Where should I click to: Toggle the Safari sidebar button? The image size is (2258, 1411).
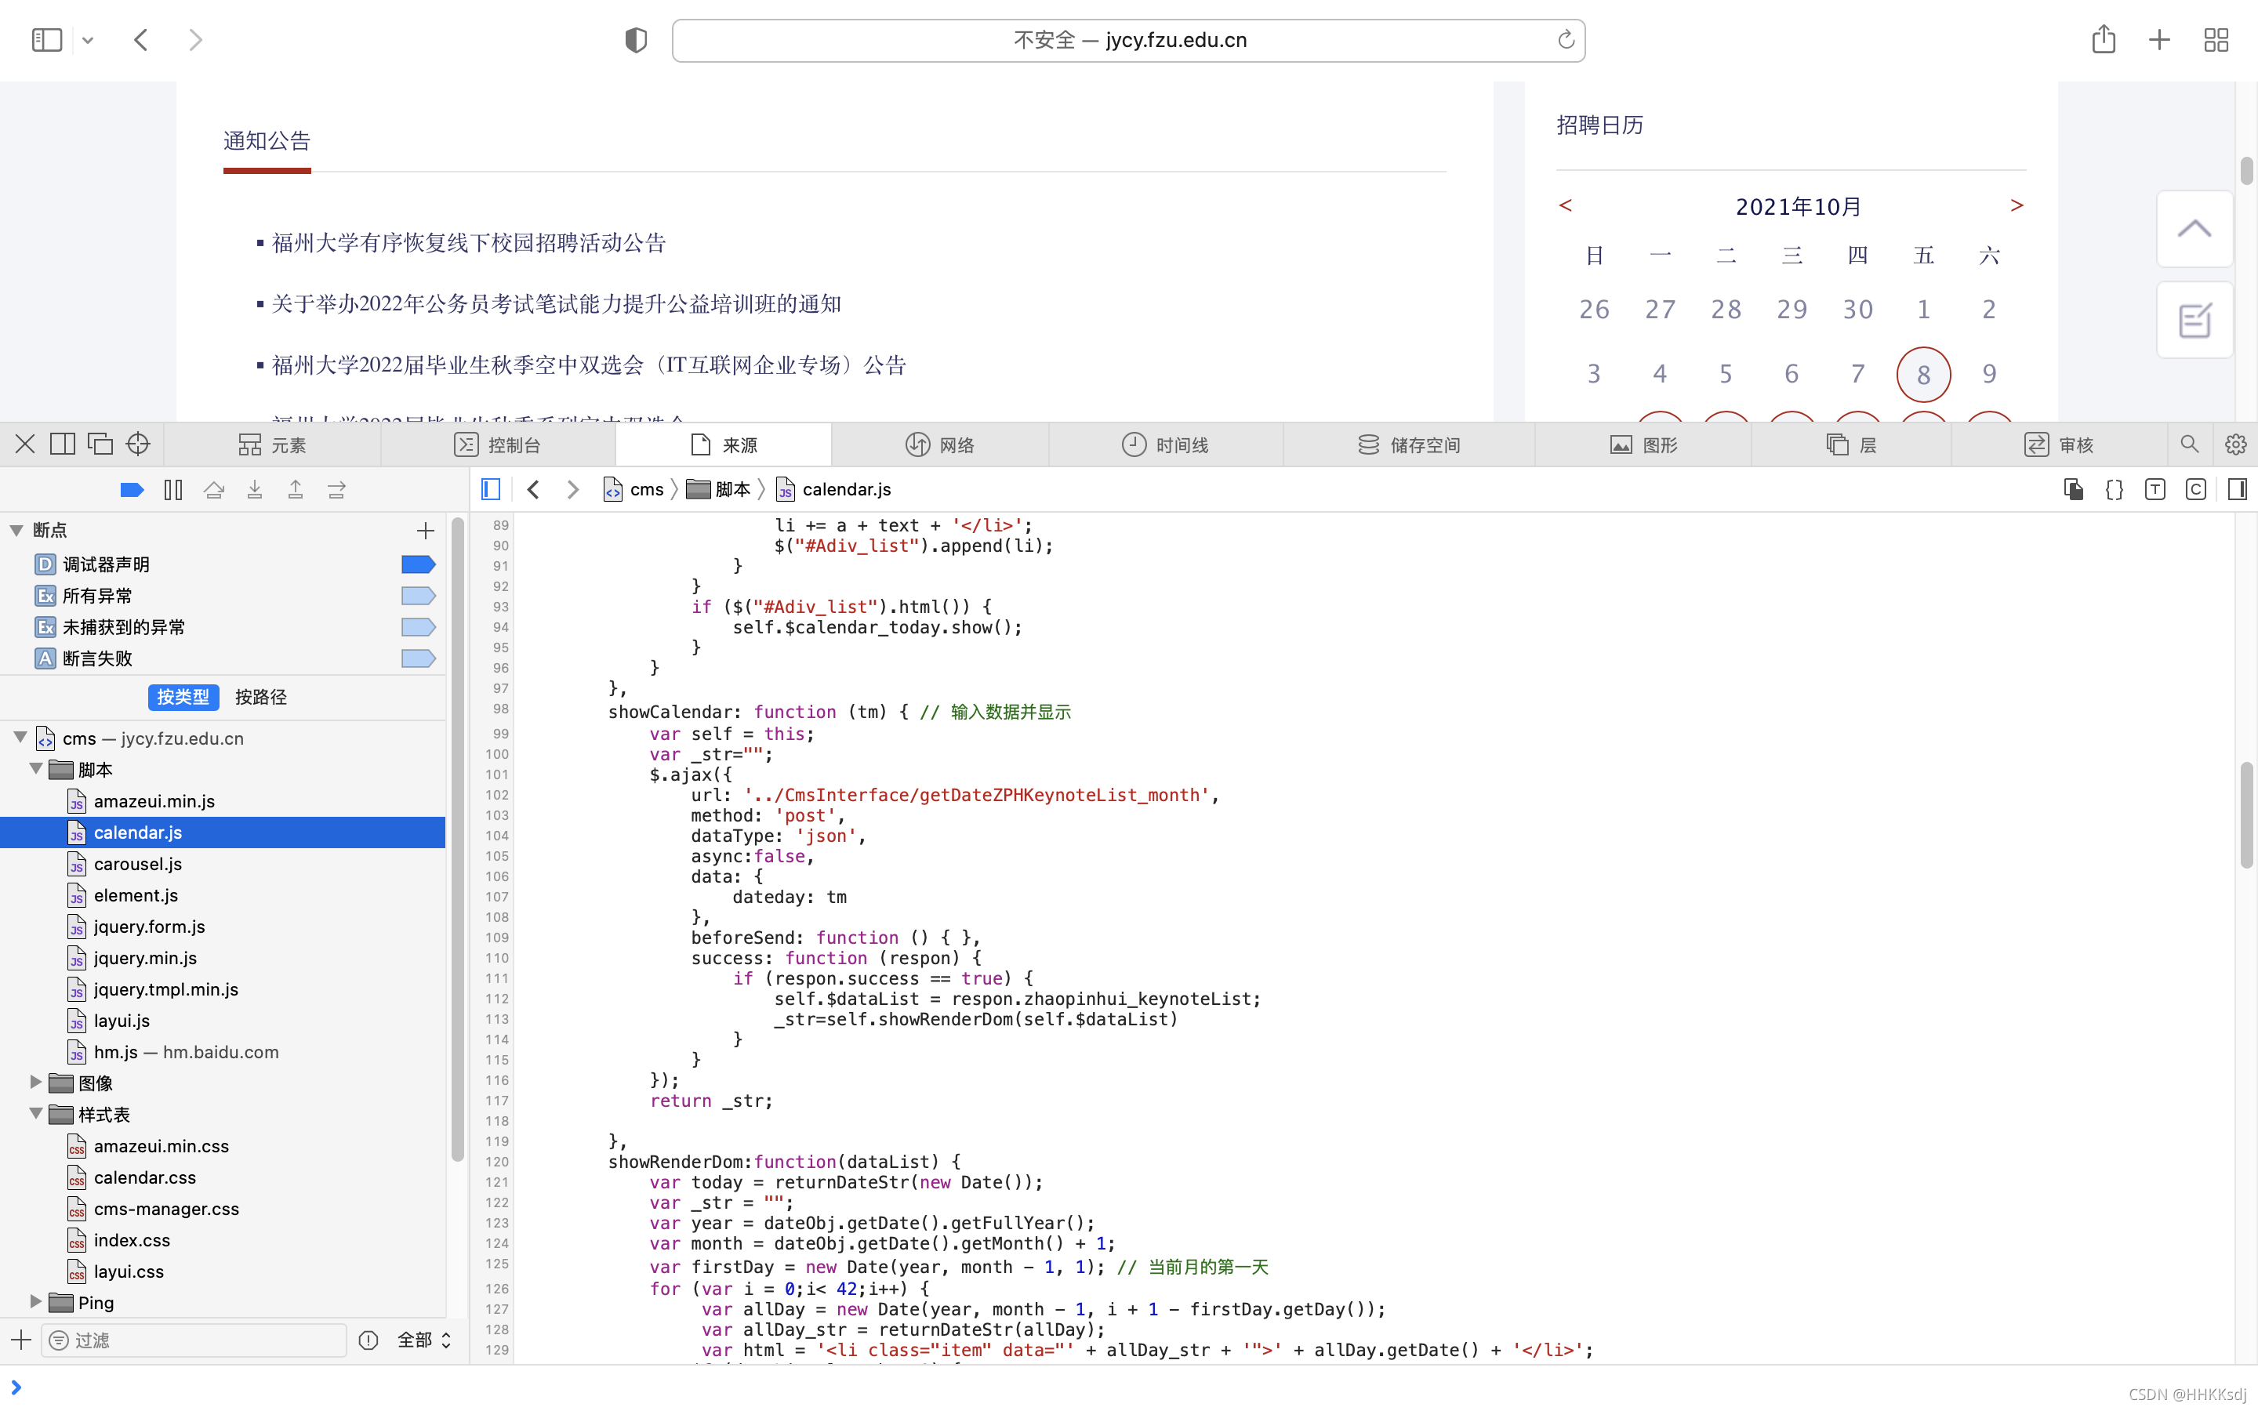(47, 40)
